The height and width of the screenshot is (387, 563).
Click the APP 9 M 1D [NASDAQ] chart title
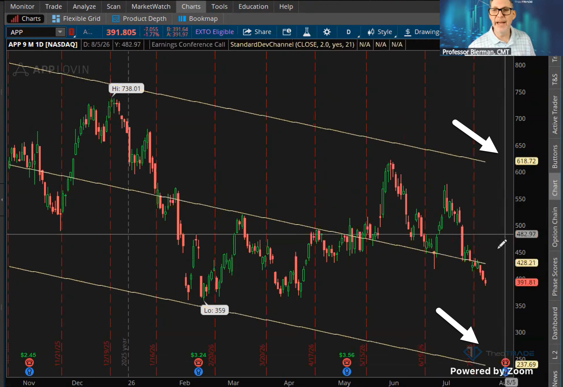43,45
